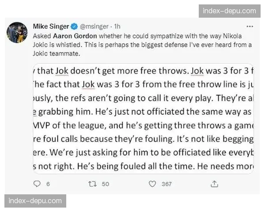Screen dimensions: 265x212
Task: Click the reply count of 6
Action: (48, 184)
